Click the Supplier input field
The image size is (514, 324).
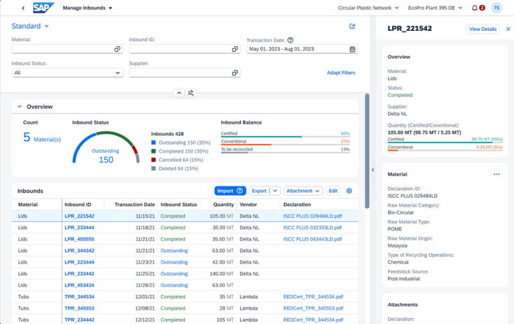click(x=180, y=73)
